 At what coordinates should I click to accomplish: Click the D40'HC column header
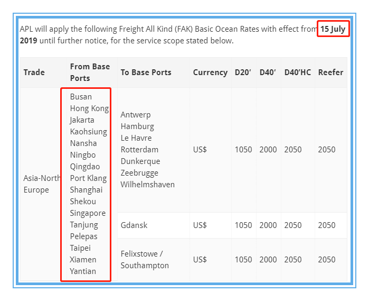click(x=298, y=72)
